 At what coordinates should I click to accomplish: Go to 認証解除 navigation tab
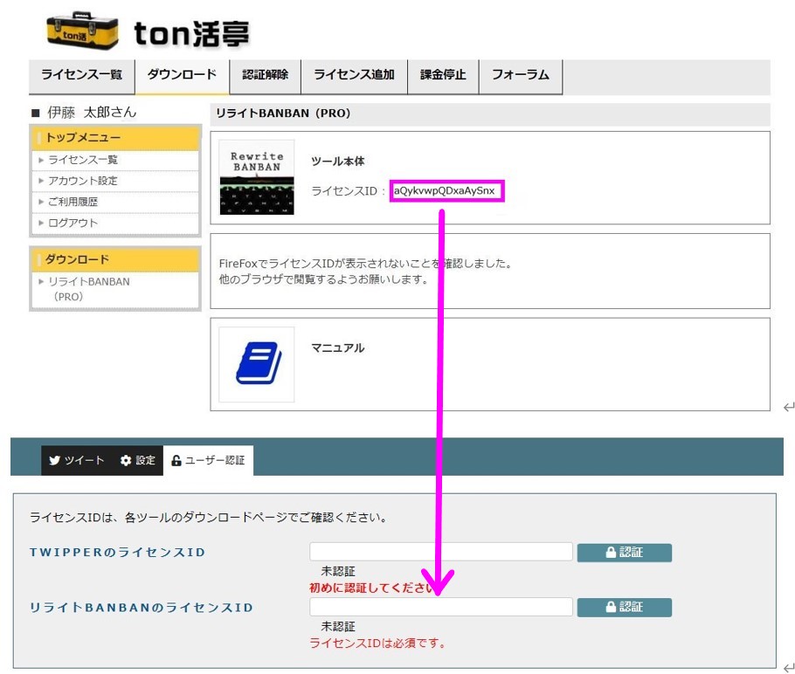[x=265, y=75]
